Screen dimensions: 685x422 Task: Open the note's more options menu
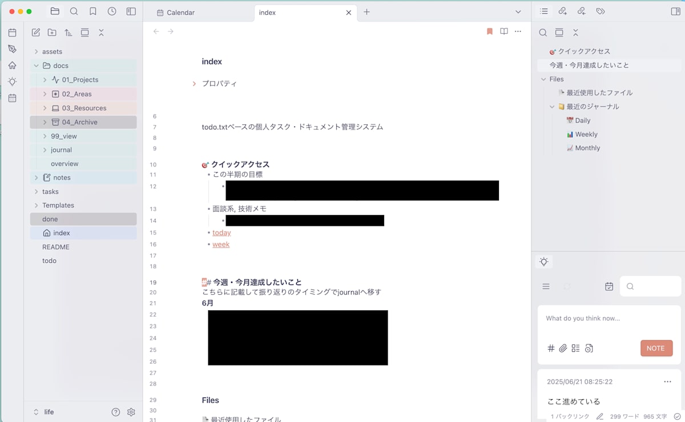point(518,31)
